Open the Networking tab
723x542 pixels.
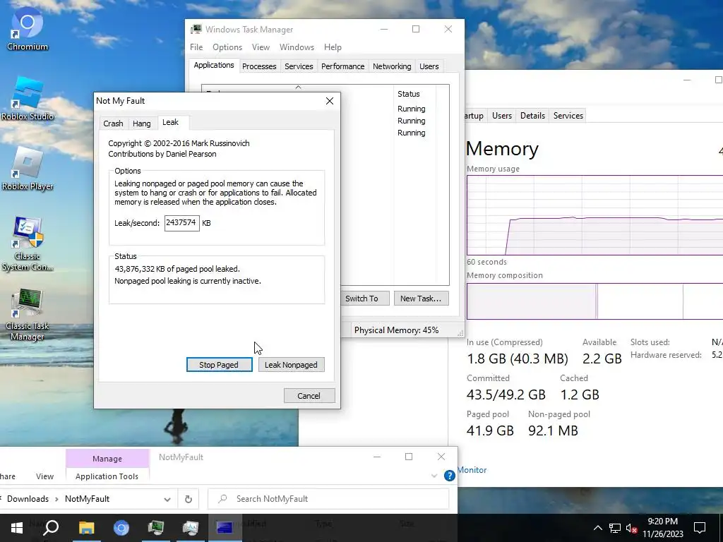[392, 66]
